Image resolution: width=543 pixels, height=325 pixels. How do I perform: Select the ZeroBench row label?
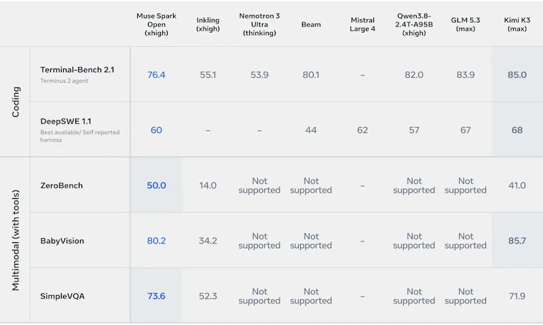[62, 185]
